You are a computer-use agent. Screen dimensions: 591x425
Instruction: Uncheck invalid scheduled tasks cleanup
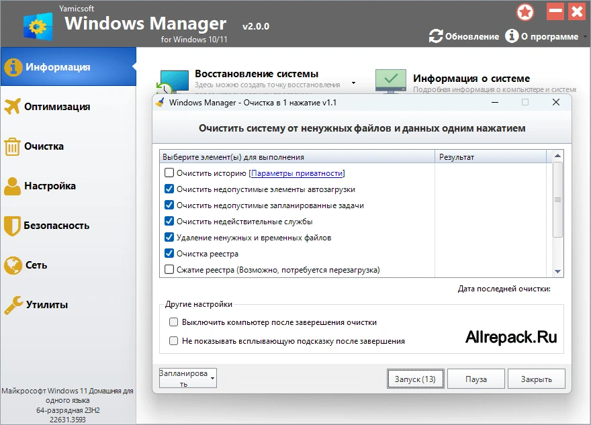point(169,205)
